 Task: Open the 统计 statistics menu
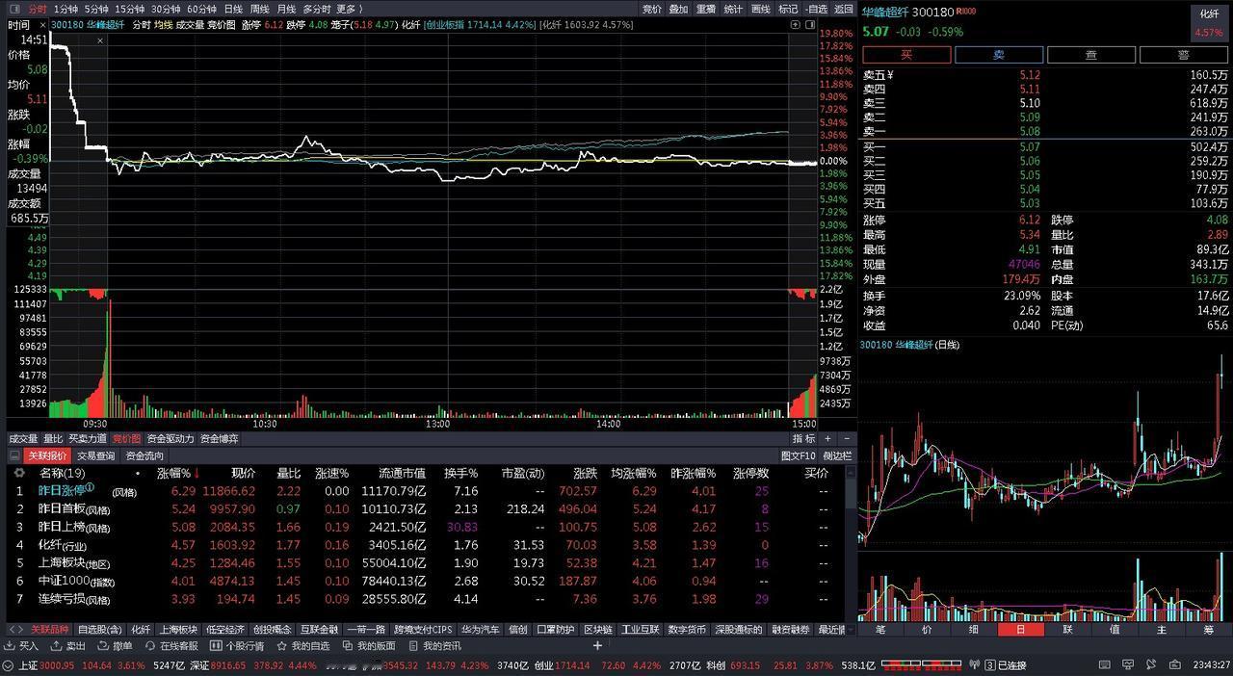click(x=733, y=9)
